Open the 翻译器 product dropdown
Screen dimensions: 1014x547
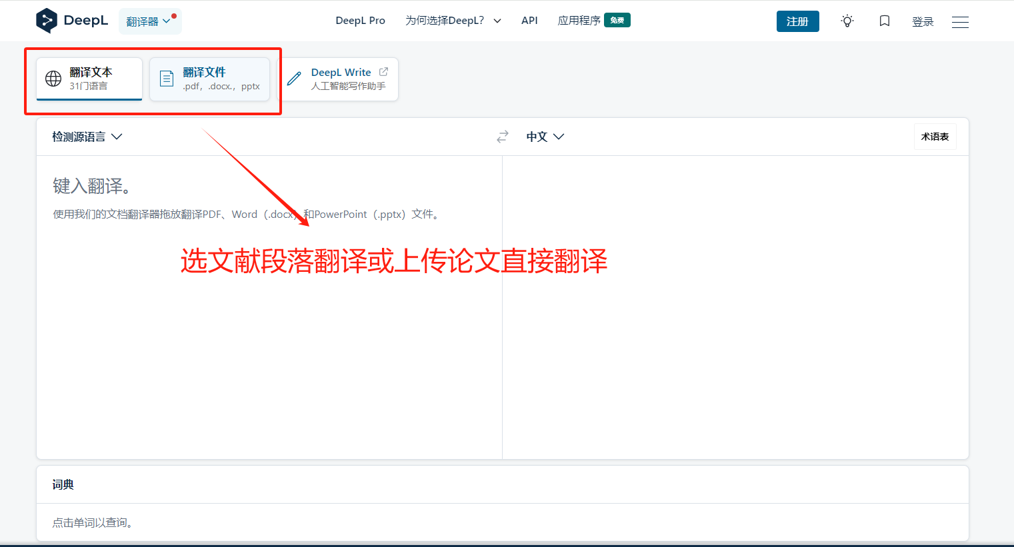coord(150,21)
